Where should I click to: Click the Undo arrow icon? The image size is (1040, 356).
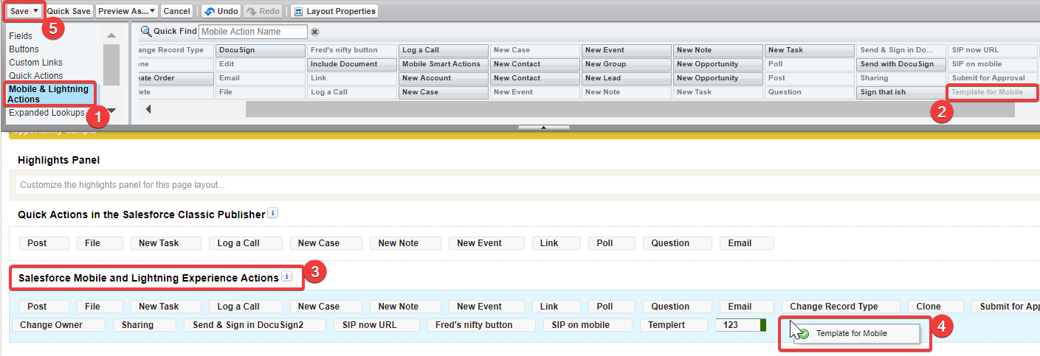tap(209, 11)
